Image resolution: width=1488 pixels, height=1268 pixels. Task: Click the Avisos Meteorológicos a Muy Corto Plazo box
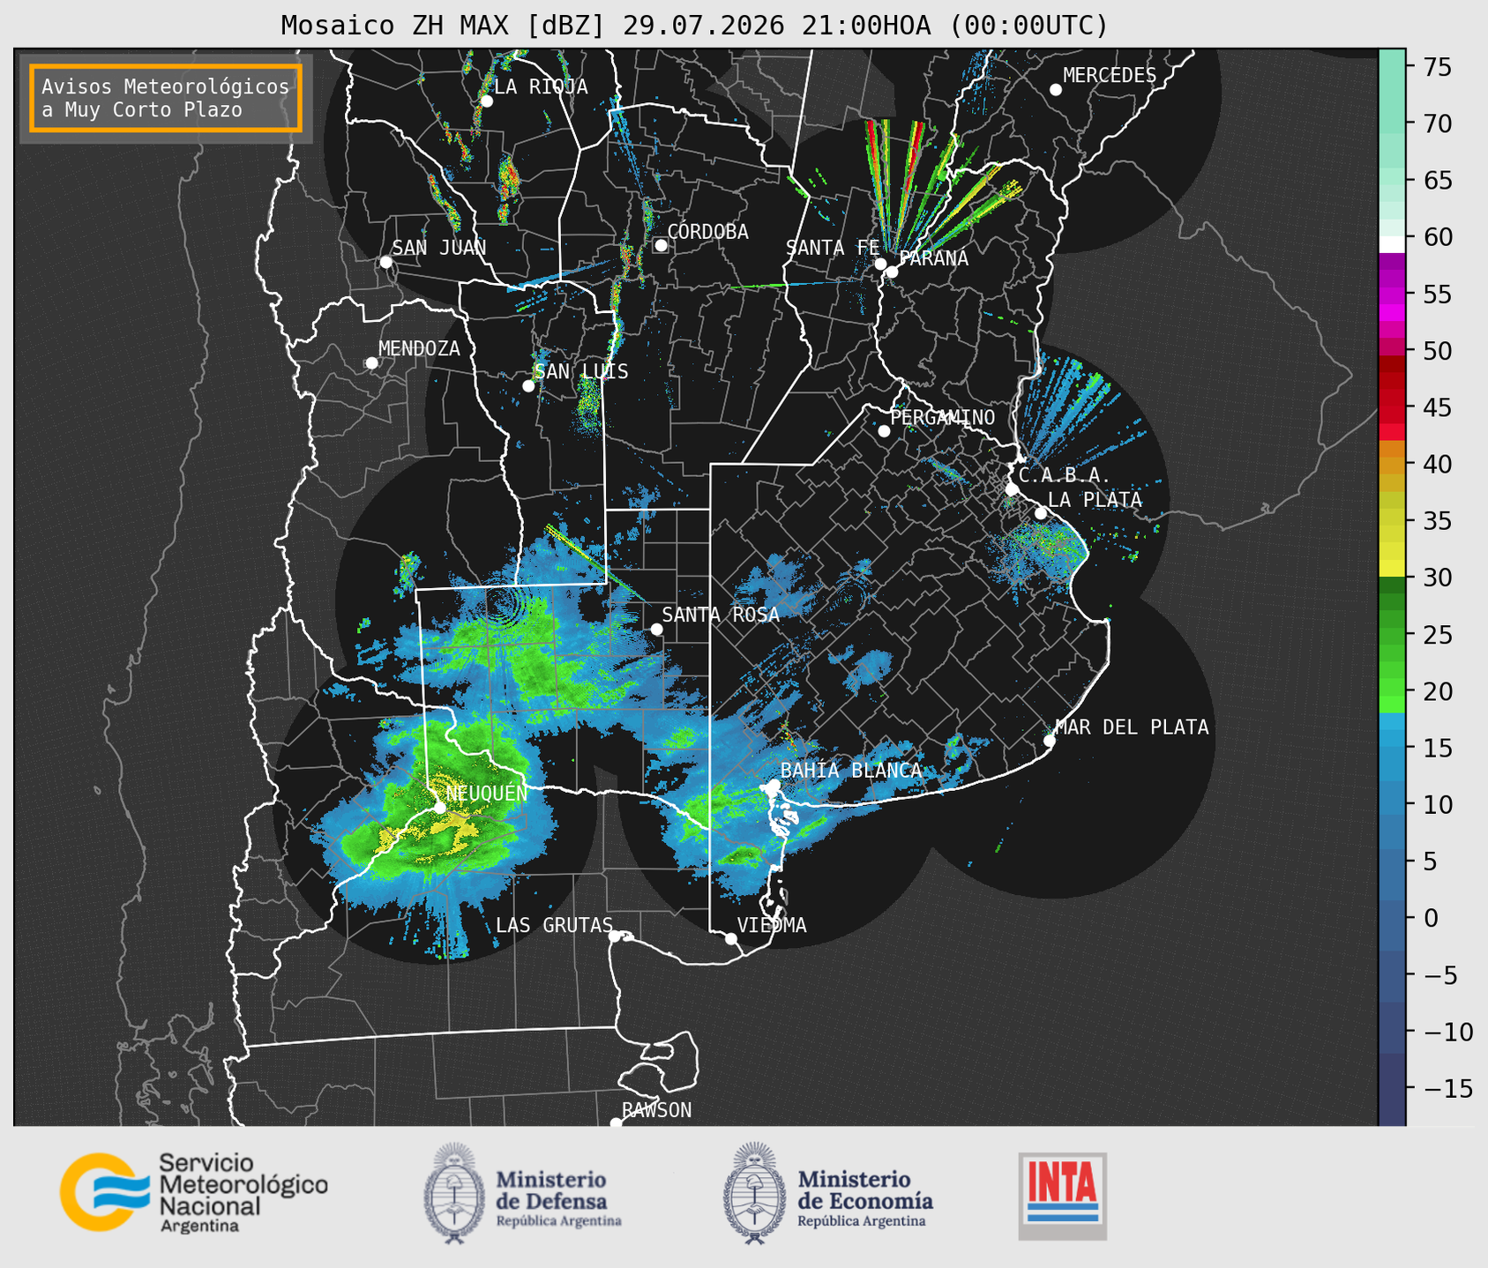166,98
